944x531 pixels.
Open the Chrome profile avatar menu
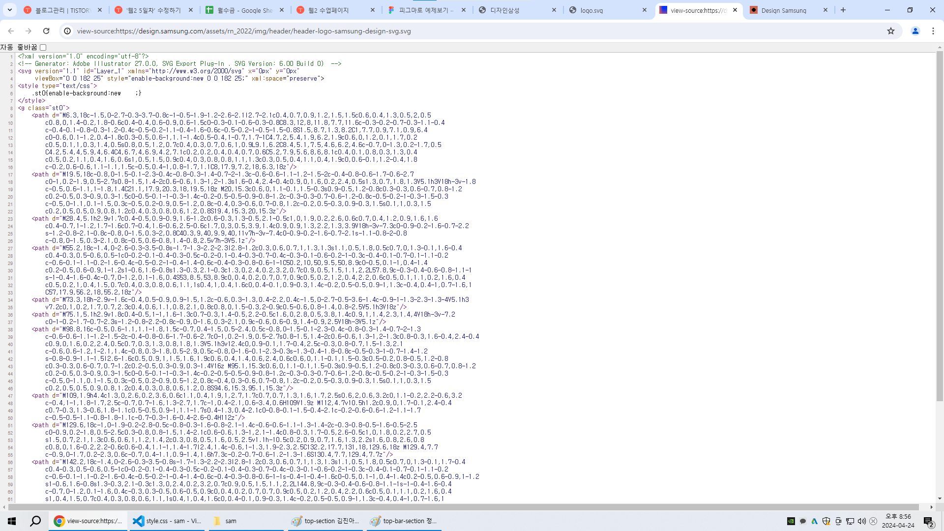915,31
